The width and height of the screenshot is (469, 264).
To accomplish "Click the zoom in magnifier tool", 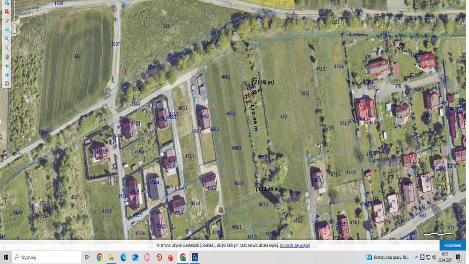I will (7, 38).
